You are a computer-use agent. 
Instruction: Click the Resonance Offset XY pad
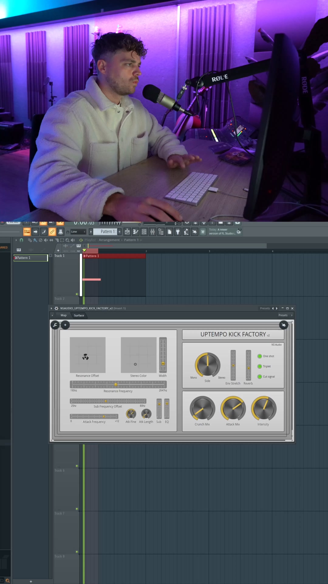coord(88,355)
